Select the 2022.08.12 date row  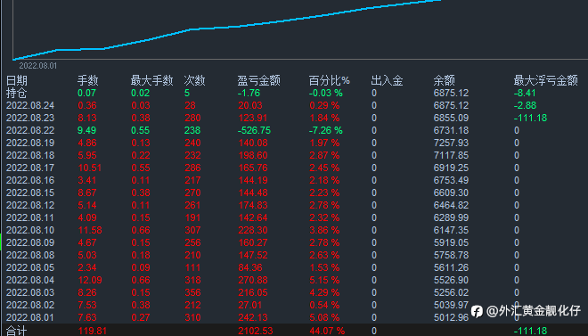click(30, 205)
